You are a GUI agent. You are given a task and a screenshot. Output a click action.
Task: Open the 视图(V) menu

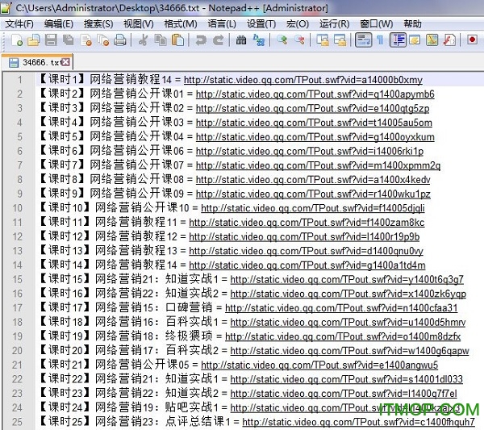coord(139,23)
